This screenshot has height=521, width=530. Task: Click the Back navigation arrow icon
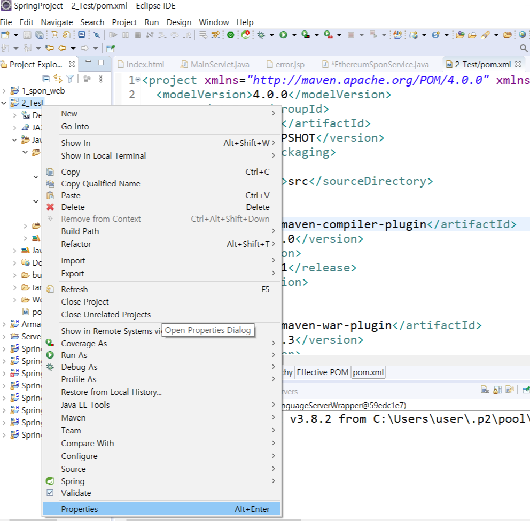62,48
